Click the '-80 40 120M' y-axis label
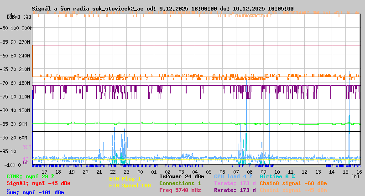 [16, 110]
